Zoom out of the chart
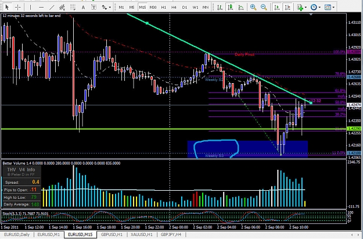 (264, 7)
